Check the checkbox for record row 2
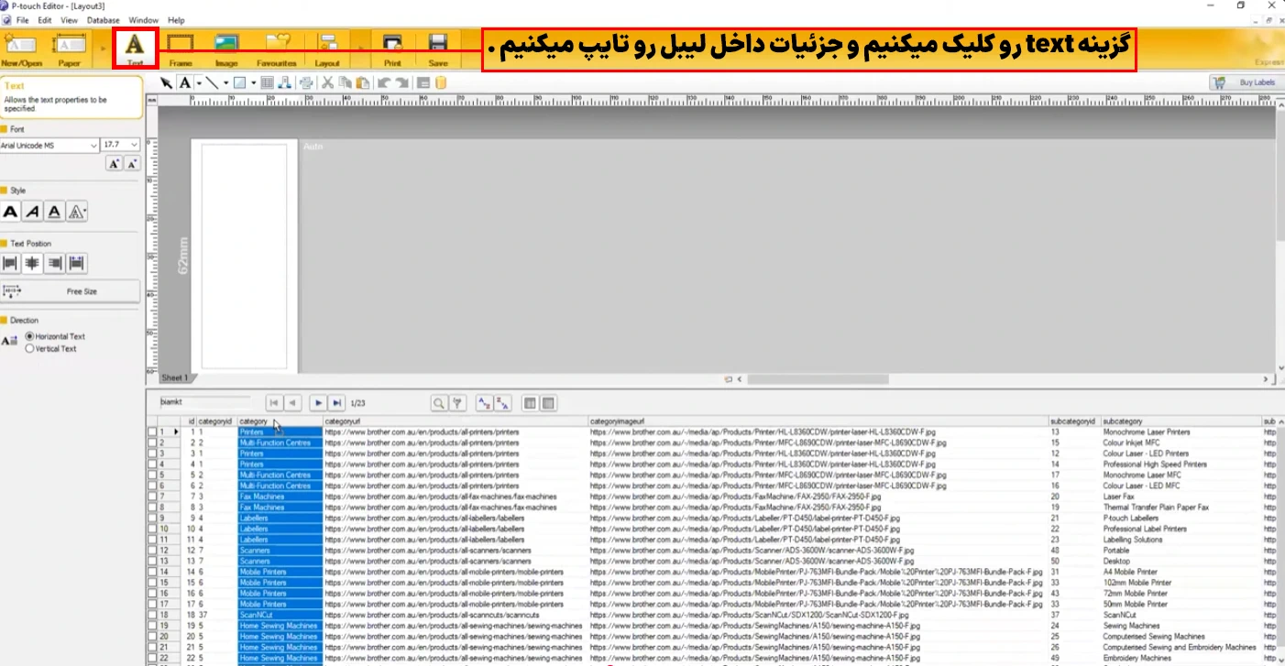 [153, 442]
